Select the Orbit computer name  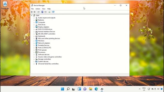(x=37, y=15)
